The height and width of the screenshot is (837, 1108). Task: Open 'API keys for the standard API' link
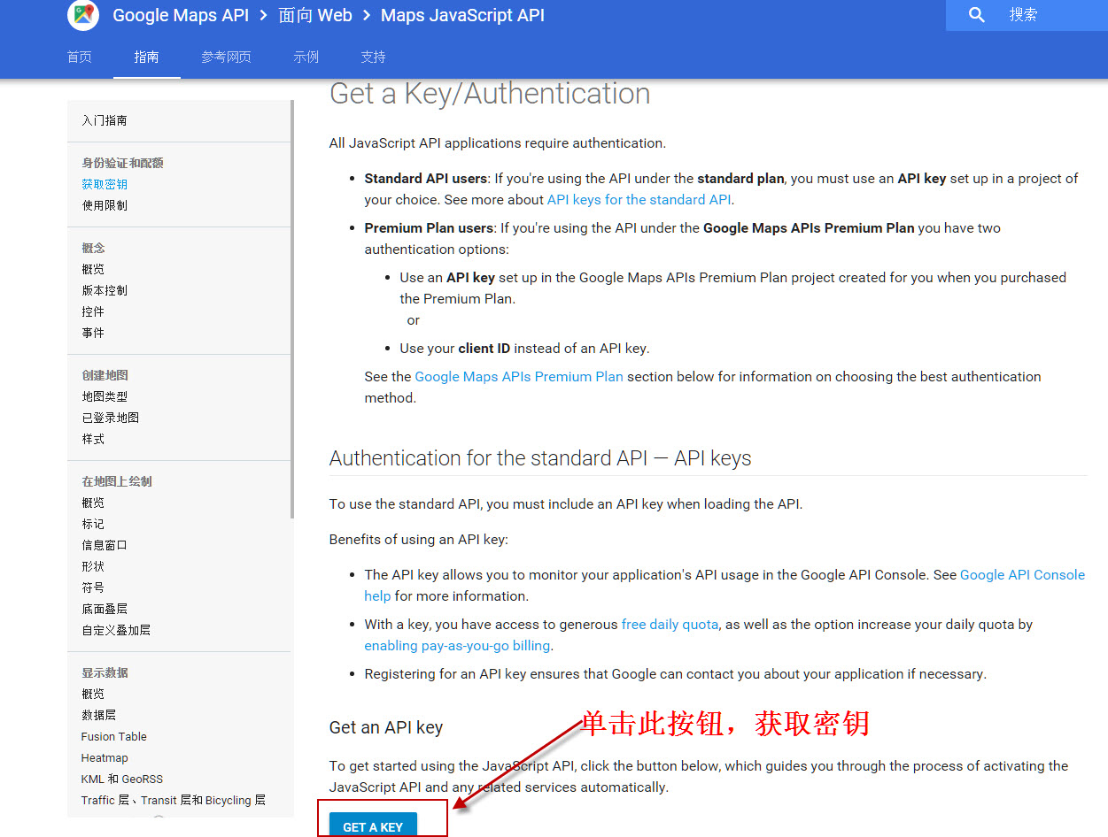(x=639, y=200)
